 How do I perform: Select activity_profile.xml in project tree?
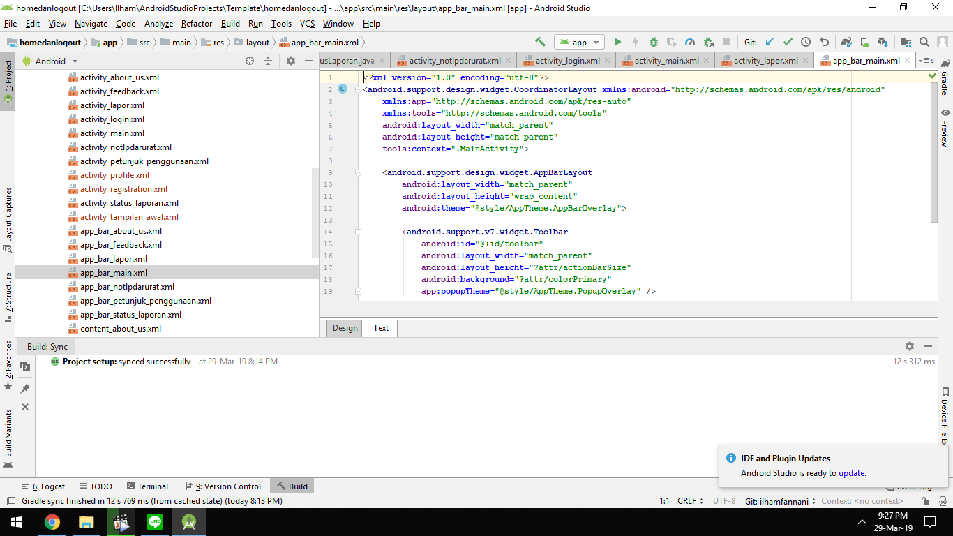(x=114, y=175)
